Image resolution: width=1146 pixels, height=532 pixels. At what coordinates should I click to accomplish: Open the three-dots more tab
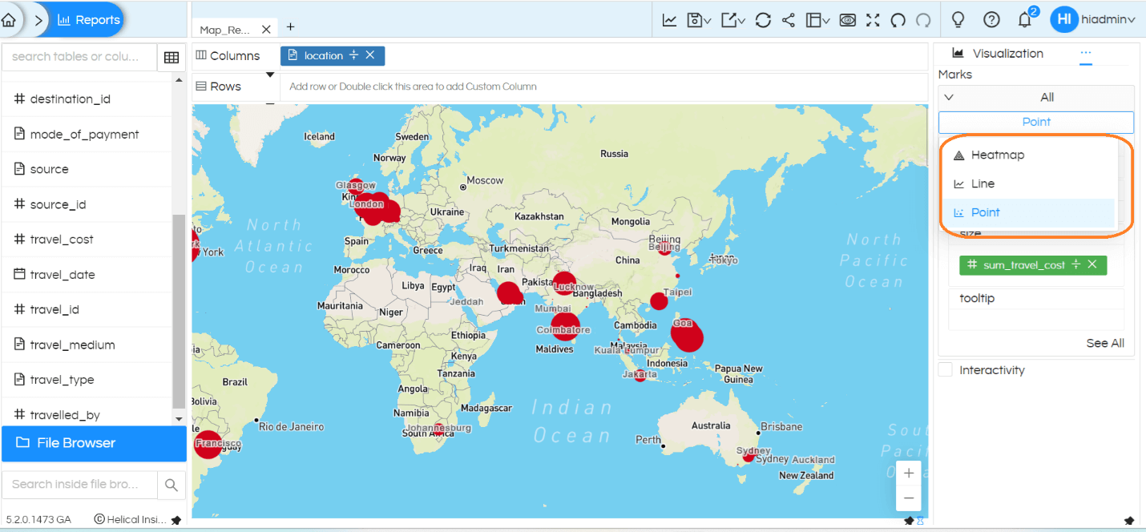click(x=1086, y=53)
